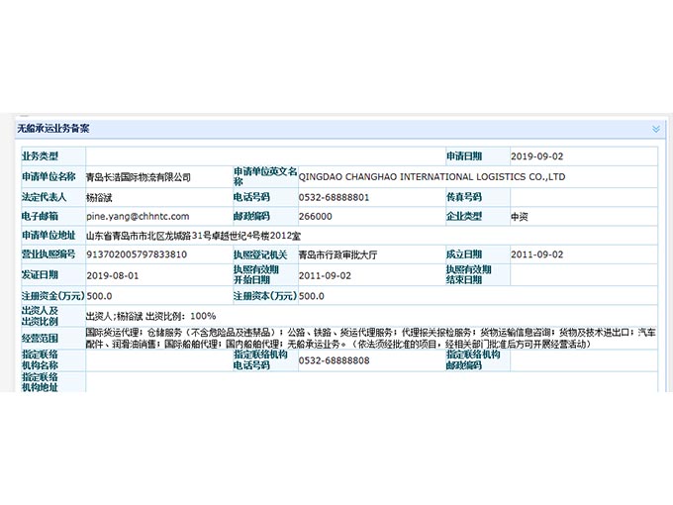Click the 执照有效期结束日期 label
Image resolution: width=673 pixels, height=505 pixels.
click(469, 275)
